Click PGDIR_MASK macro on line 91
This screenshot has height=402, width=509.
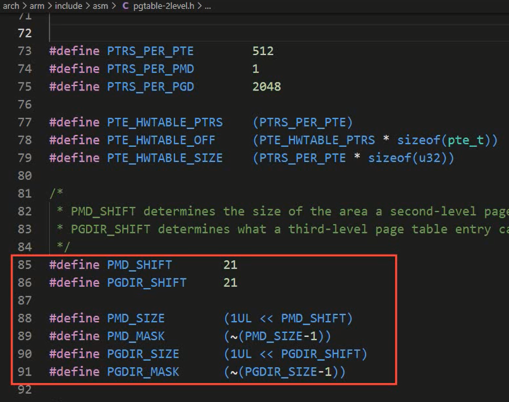143,372
